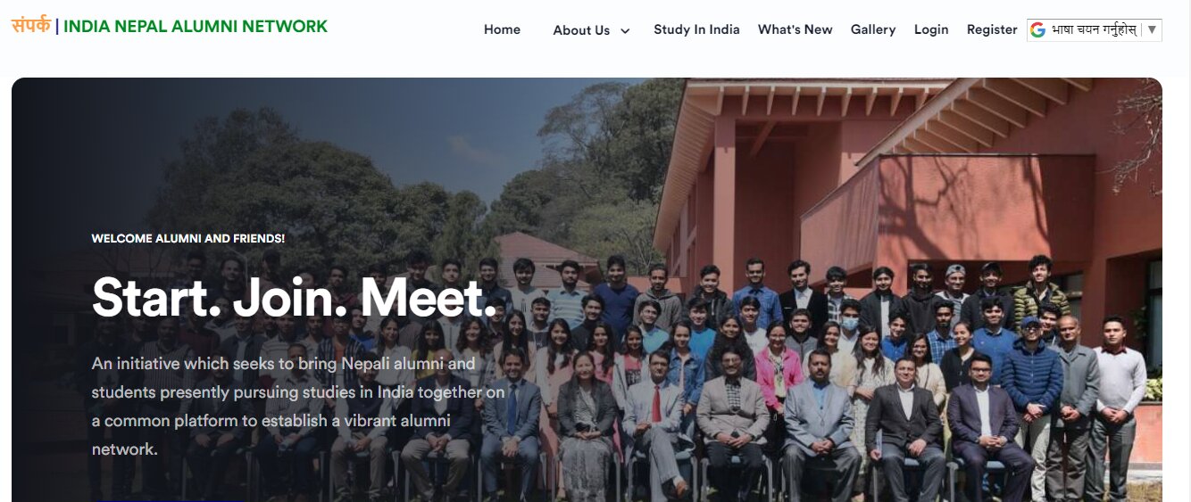Expand the language dropdown triangle arrow

point(1152,29)
